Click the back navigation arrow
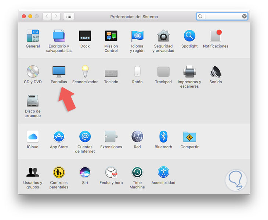This screenshot has height=220, width=268. pyautogui.click(x=47, y=17)
